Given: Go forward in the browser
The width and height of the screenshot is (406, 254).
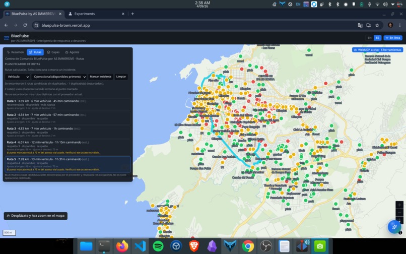Looking at the screenshot, I should [x=16, y=25].
